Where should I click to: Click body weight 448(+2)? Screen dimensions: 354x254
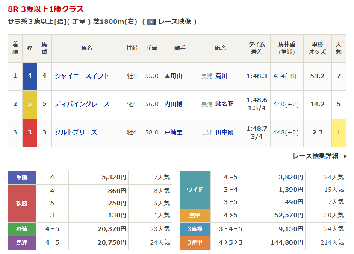pos(286,132)
